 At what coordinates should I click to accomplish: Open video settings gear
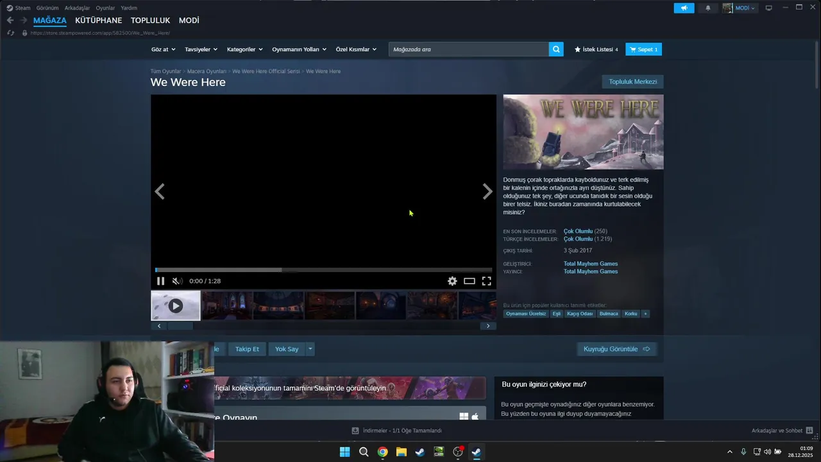click(452, 281)
